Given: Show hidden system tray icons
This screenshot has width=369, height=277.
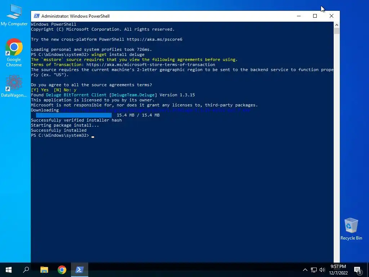Looking at the screenshot, I should tap(305, 270).
